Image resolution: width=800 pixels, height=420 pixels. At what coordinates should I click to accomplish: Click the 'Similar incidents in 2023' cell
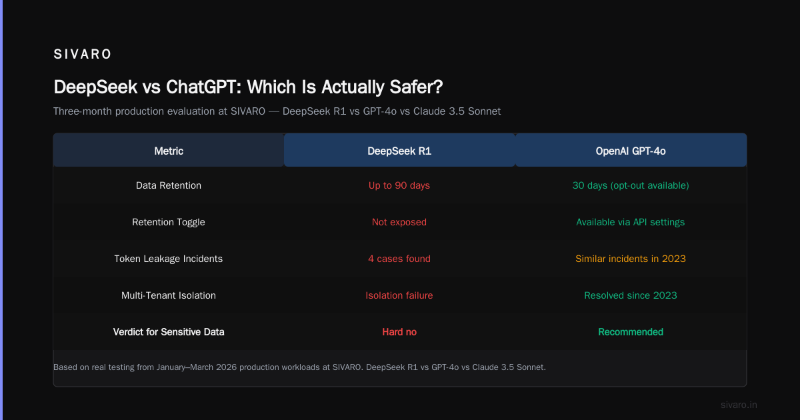pyautogui.click(x=631, y=259)
